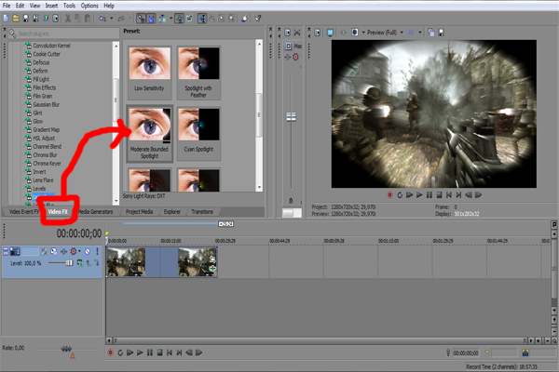Screen dimensions: 559x372
Task: Open Project Video Properties in preview toolbar
Action: tap(318, 33)
